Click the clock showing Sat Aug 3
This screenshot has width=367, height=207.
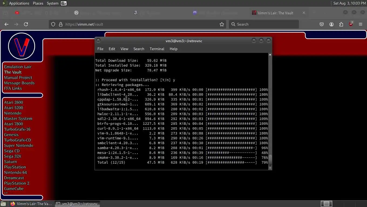click(349, 3)
